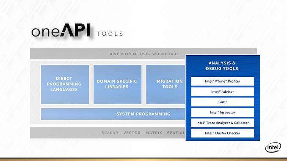Click the gold bar at the slide bottom
This screenshot has width=287, height=161.
(x=143, y=160)
